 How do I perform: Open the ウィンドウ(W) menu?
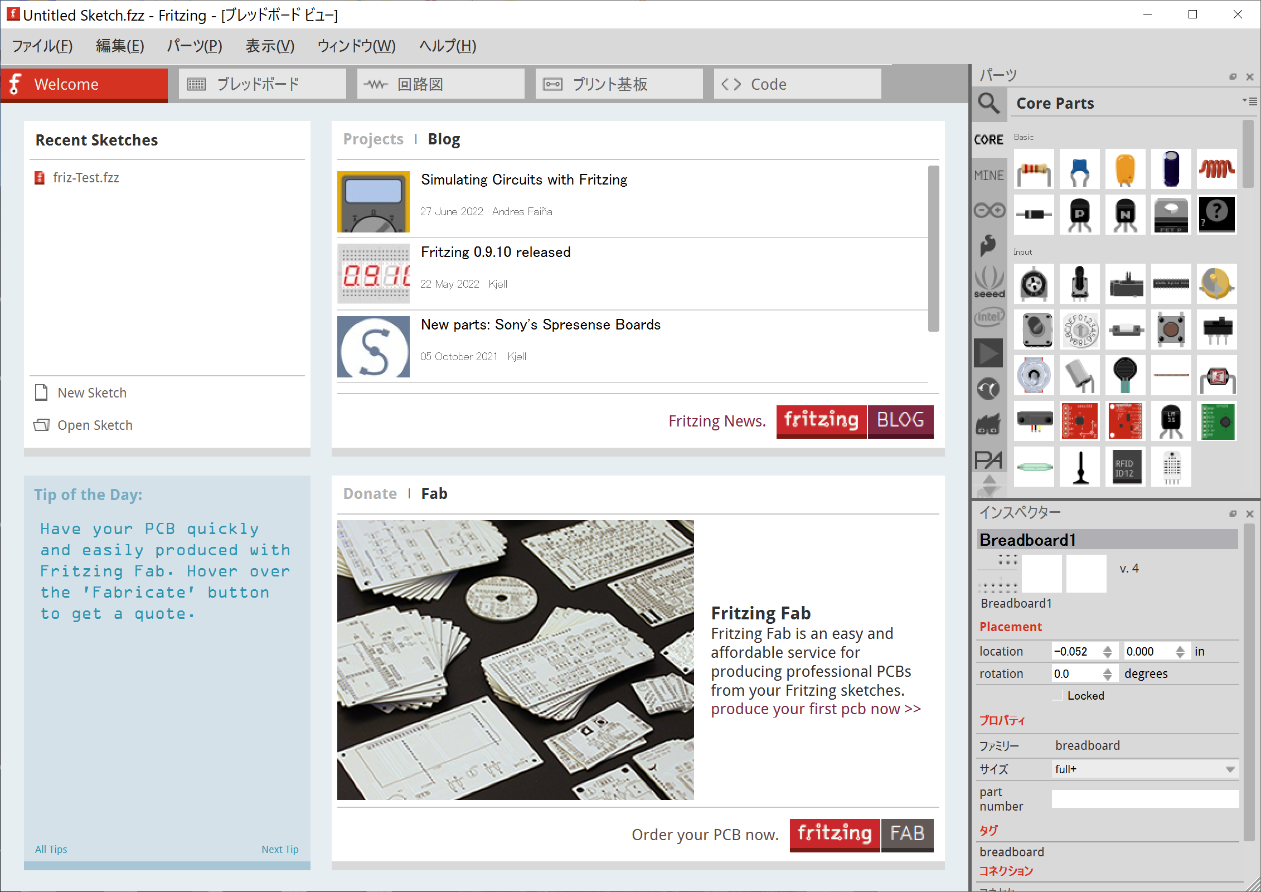tap(357, 46)
